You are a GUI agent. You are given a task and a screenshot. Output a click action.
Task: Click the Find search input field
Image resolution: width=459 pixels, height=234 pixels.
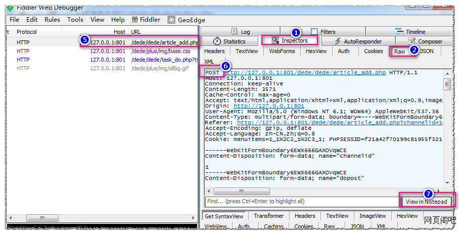point(302,201)
